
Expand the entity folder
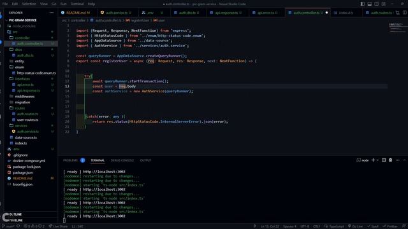(31, 61)
